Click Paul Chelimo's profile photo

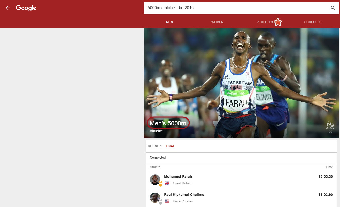[x=155, y=197]
